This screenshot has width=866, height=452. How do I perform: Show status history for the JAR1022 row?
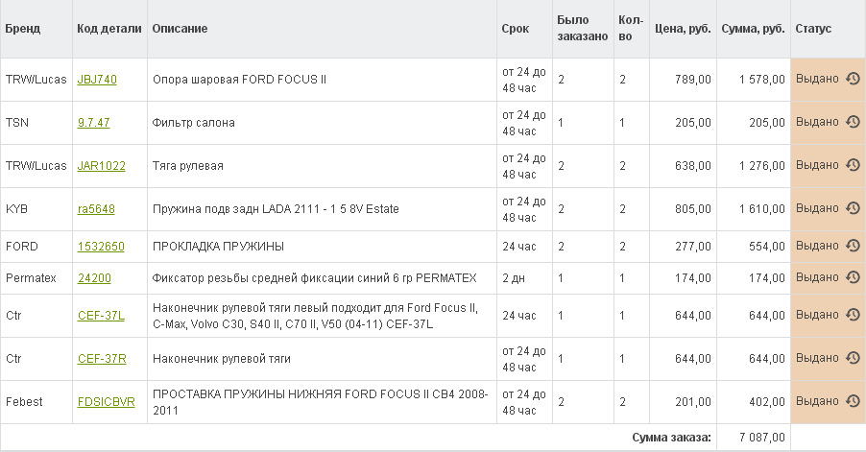(852, 166)
